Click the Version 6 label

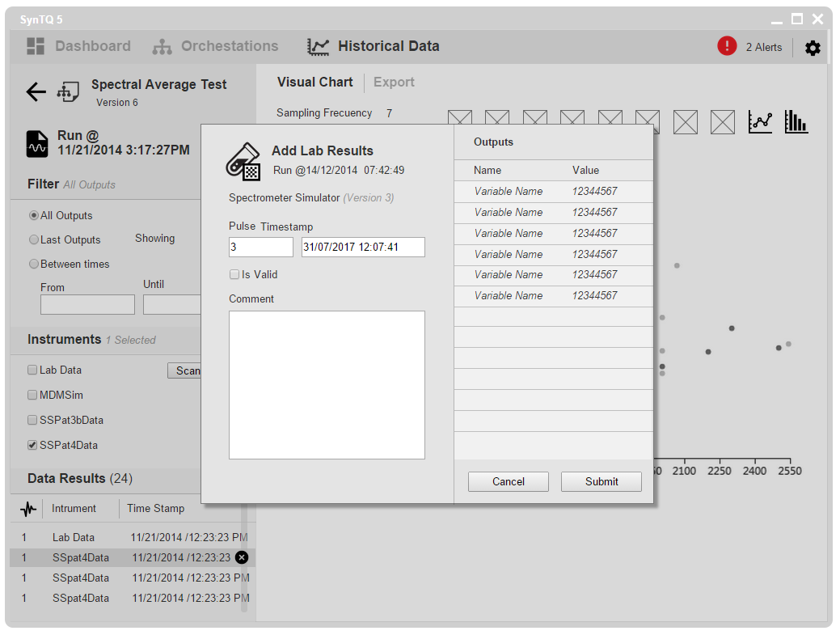[x=117, y=103]
